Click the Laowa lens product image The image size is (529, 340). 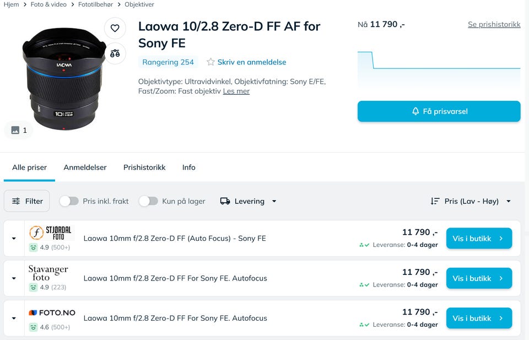(x=62, y=77)
